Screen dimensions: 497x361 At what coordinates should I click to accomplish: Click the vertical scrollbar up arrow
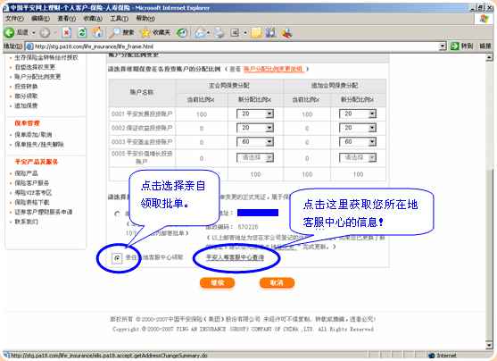click(489, 57)
